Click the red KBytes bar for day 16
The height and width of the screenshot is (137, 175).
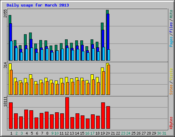(x=88, y=124)
